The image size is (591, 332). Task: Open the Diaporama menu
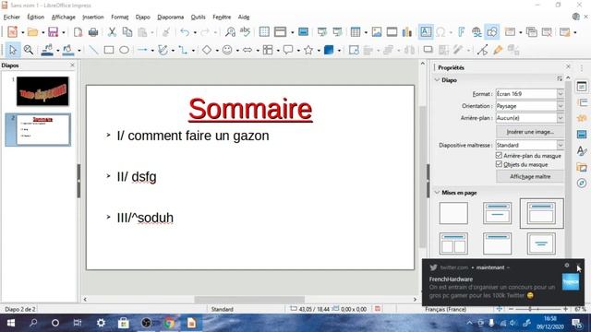point(170,17)
